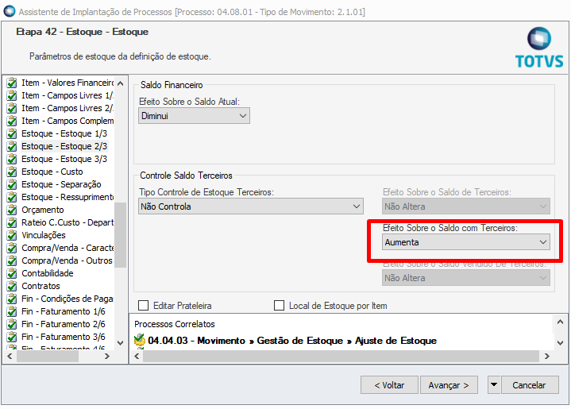Click checkmark icon beside Fin - Faturamento 1/6
This screenshot has height=409, width=571.
coord(12,312)
